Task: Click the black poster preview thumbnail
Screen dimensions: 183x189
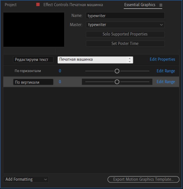Action: point(34,30)
